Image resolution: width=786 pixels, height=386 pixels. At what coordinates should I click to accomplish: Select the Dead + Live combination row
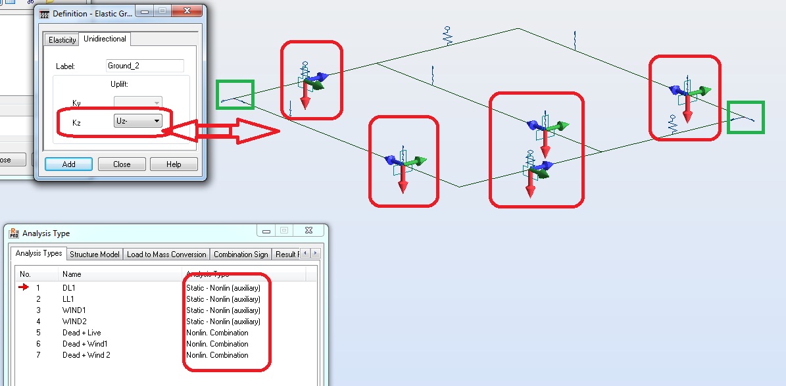[x=166, y=332]
